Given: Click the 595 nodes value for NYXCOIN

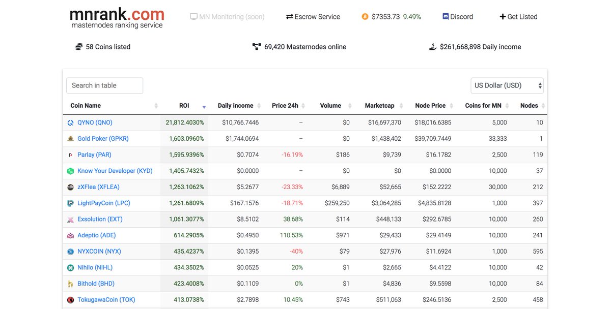Looking at the screenshot, I should pos(538,252).
